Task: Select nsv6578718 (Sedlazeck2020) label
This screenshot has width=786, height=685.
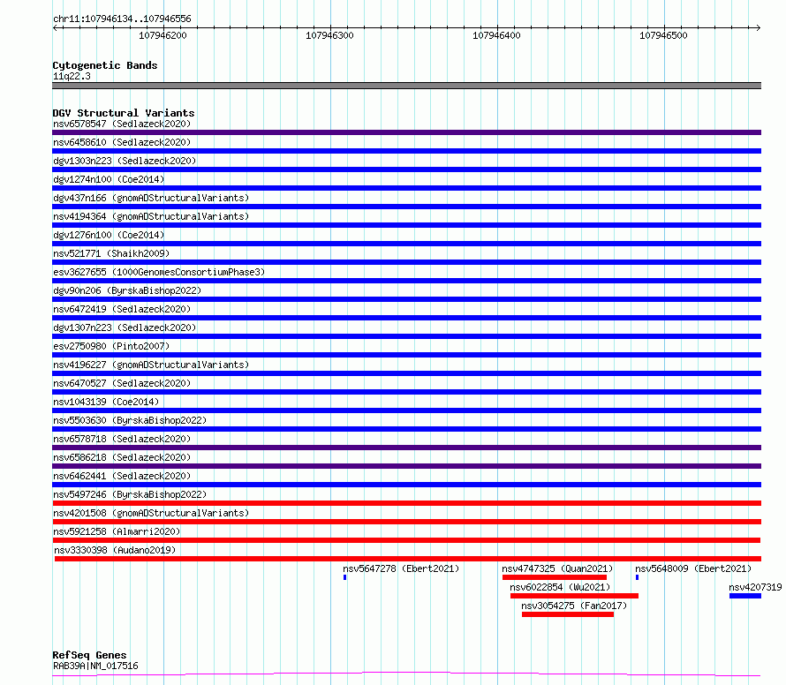Action: [x=122, y=439]
